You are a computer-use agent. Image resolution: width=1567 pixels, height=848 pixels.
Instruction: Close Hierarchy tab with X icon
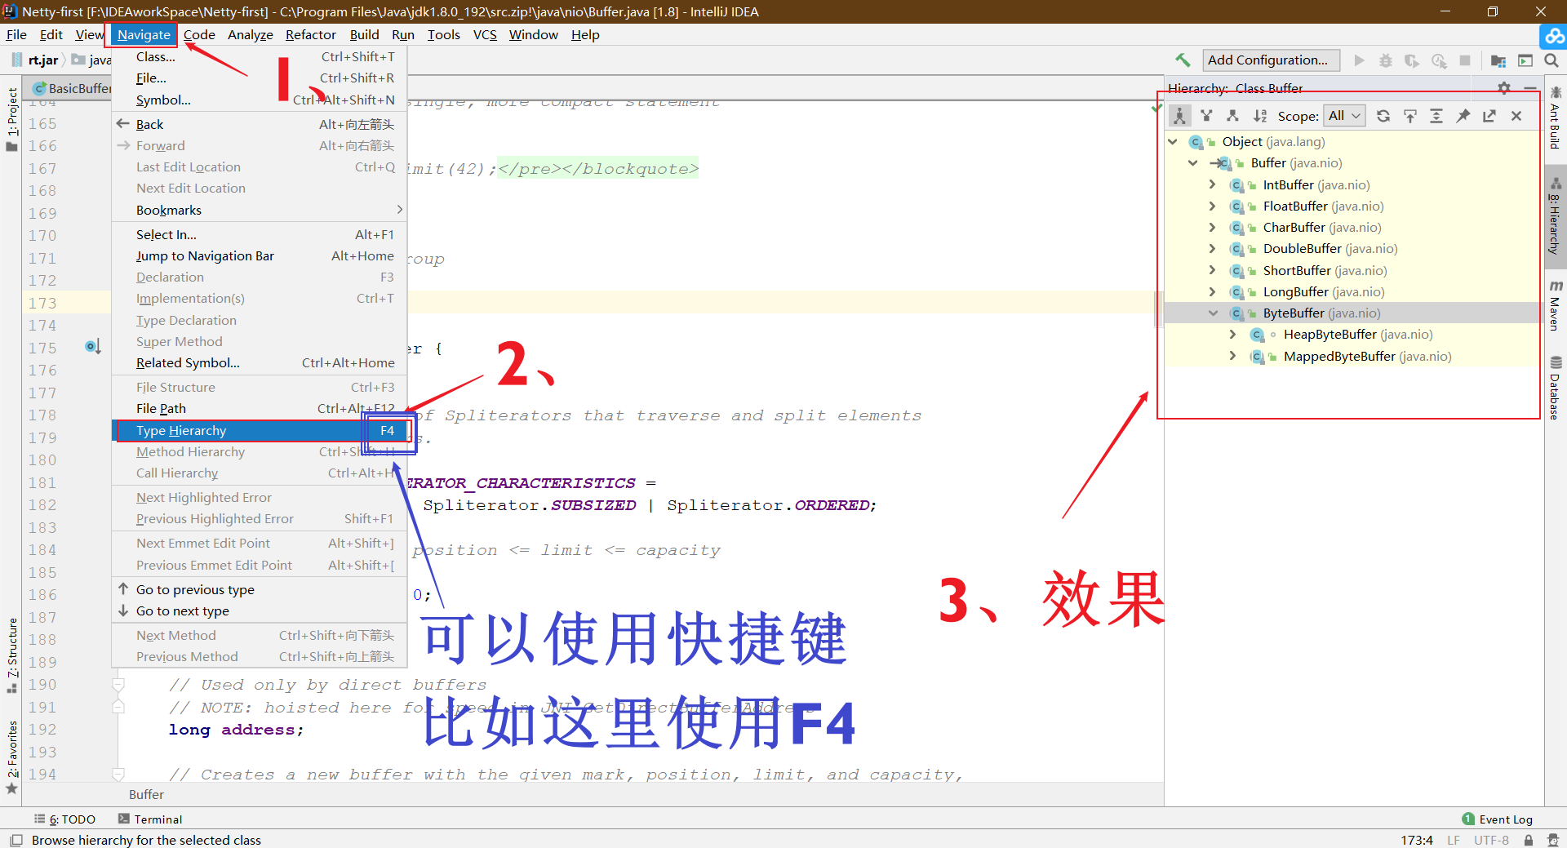[x=1516, y=116]
